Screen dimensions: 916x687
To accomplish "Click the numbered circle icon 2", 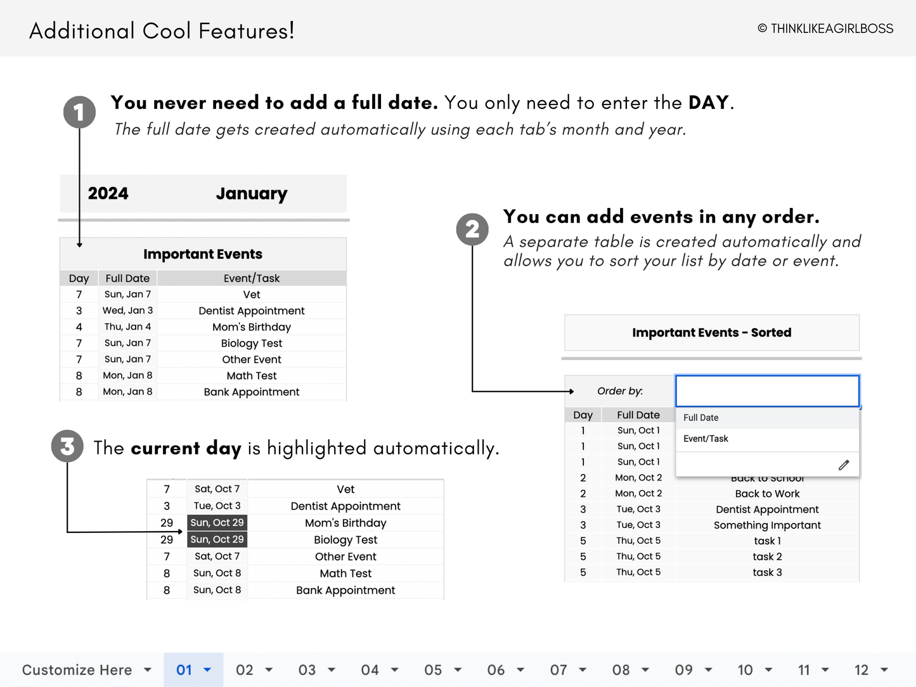I will [472, 229].
